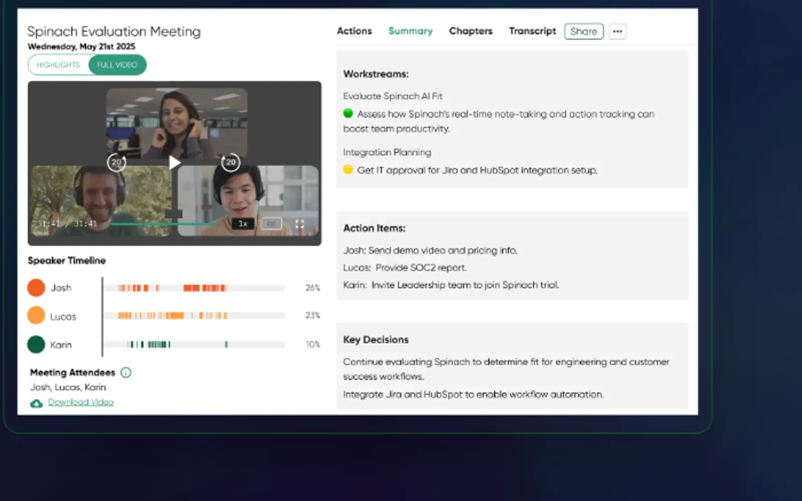Click yellow status dot for IT approval
Image resolution: width=802 pixels, height=501 pixels.
pyautogui.click(x=348, y=169)
